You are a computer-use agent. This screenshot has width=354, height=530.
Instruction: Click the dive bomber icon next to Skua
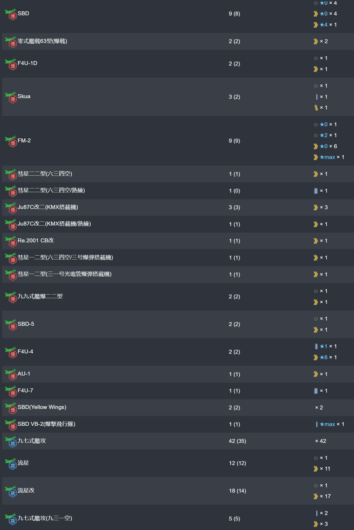[11, 97]
